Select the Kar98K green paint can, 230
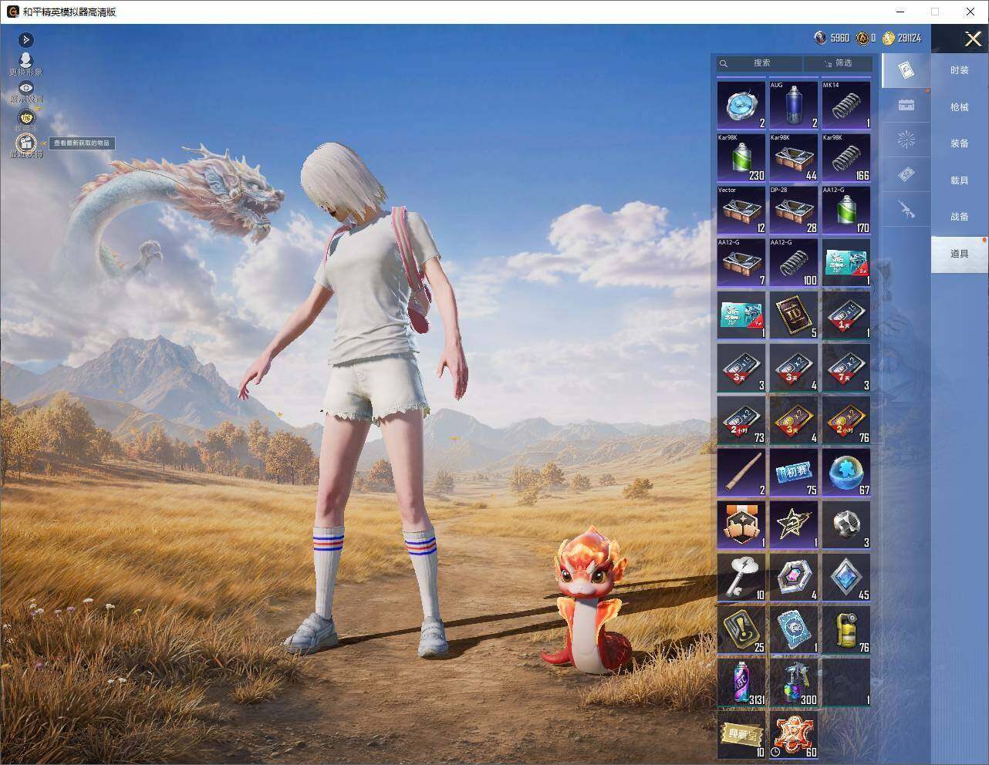This screenshot has width=989, height=765. click(x=741, y=157)
